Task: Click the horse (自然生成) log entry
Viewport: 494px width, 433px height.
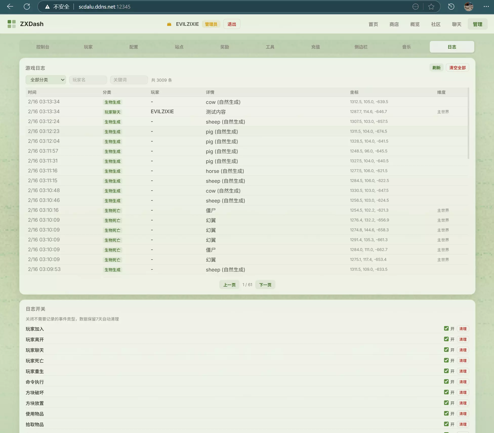Action: (x=225, y=171)
